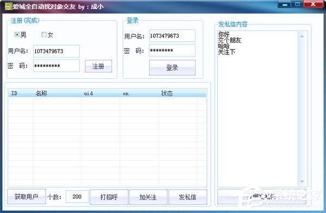Screen dimensions: 326x213
Task: Click scroll-down arrow in message box
Action: (302, 181)
